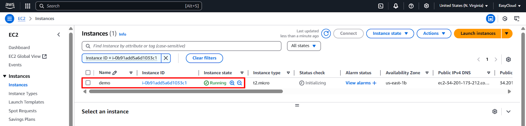Expand the Select an instance panel
This screenshot has height=126, width=526.
508,112
